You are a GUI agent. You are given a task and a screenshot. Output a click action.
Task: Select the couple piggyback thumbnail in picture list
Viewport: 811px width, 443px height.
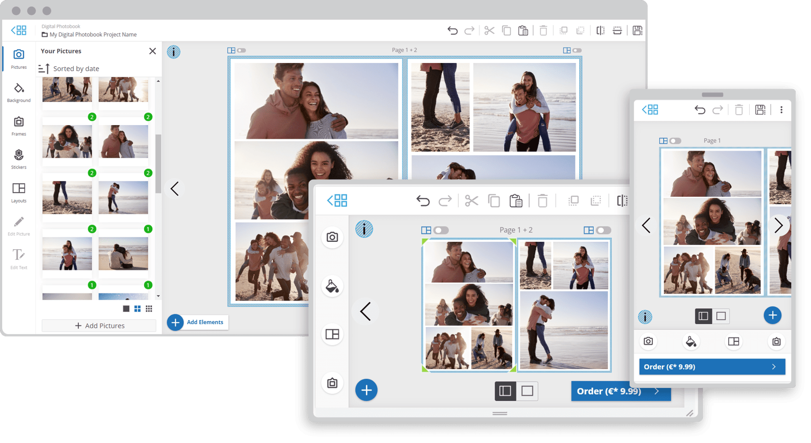pyautogui.click(x=67, y=254)
